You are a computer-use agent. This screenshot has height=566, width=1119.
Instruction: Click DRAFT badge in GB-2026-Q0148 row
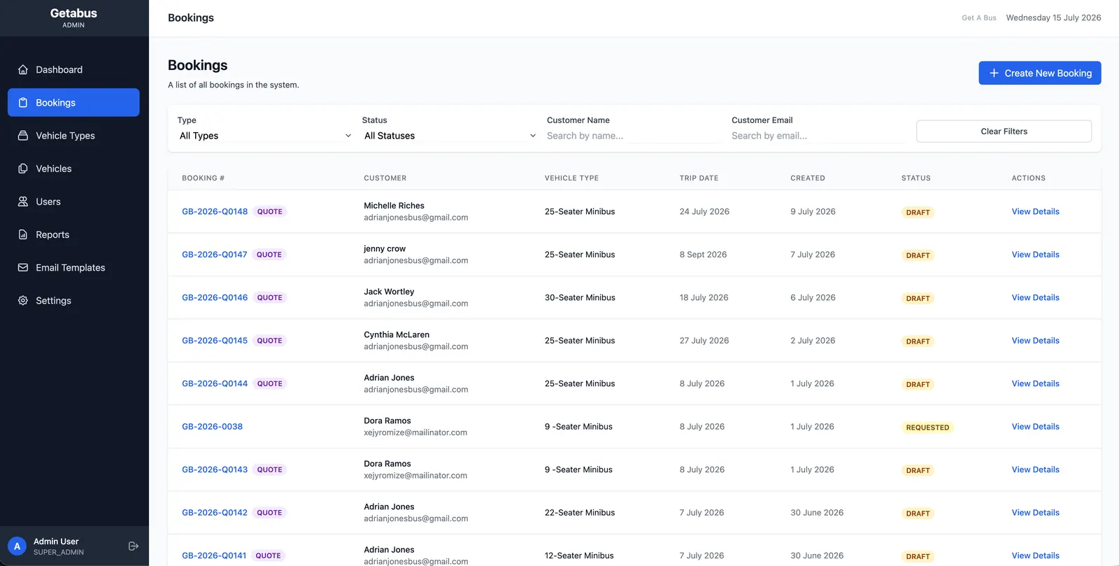coord(918,212)
